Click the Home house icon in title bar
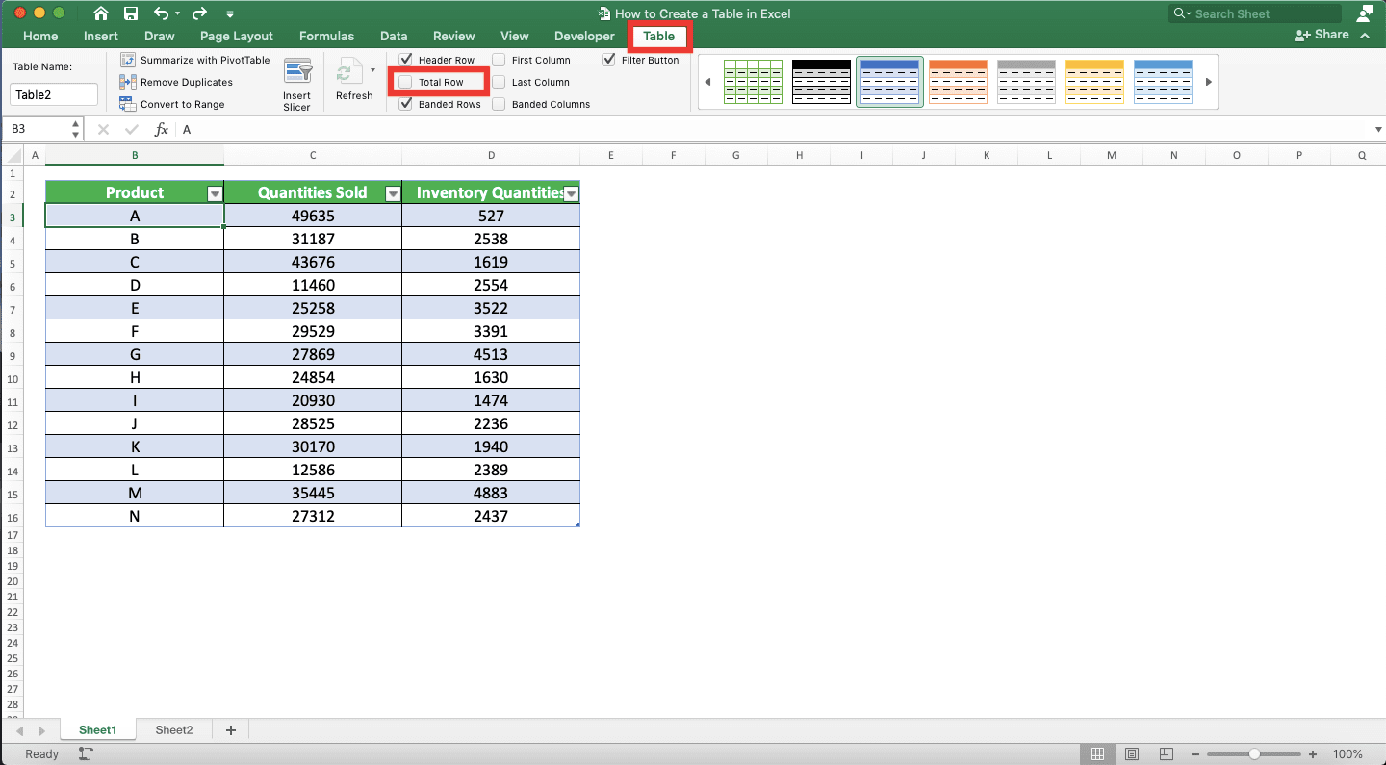 tap(101, 13)
